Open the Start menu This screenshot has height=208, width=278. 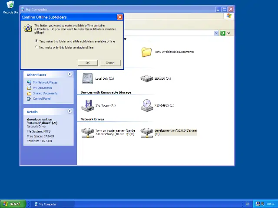pyautogui.click(x=13, y=204)
